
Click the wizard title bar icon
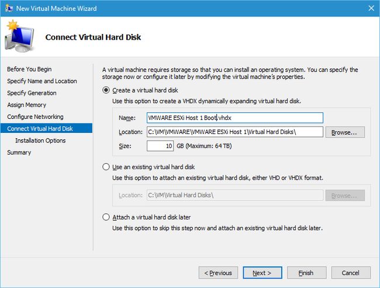(x=9, y=8)
